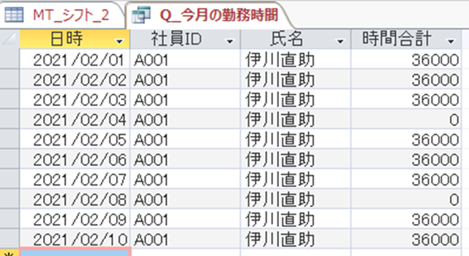The height and width of the screenshot is (256, 469).
Task: Open the 社員ID column filter dropdown
Action: pos(230,41)
